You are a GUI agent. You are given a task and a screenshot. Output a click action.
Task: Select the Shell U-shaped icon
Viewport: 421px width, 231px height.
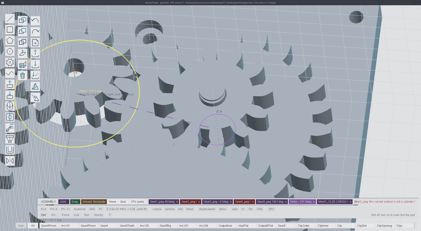pyautogui.click(x=10, y=150)
